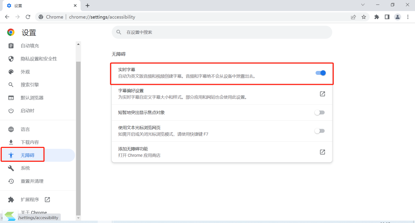Click the share page icon in address bar
The height and width of the screenshot is (223, 415).
tap(353, 17)
